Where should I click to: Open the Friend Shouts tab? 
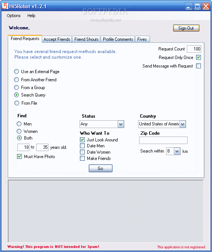tap(86, 39)
